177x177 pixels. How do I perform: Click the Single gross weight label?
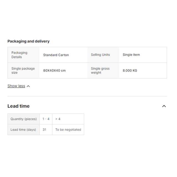[x=100, y=71]
